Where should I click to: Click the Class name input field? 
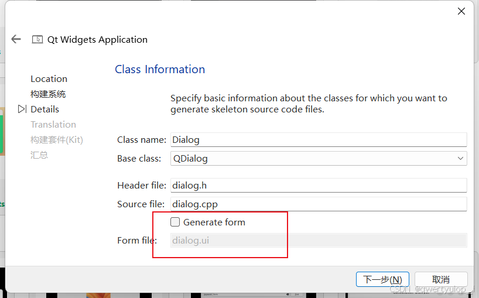(x=319, y=139)
